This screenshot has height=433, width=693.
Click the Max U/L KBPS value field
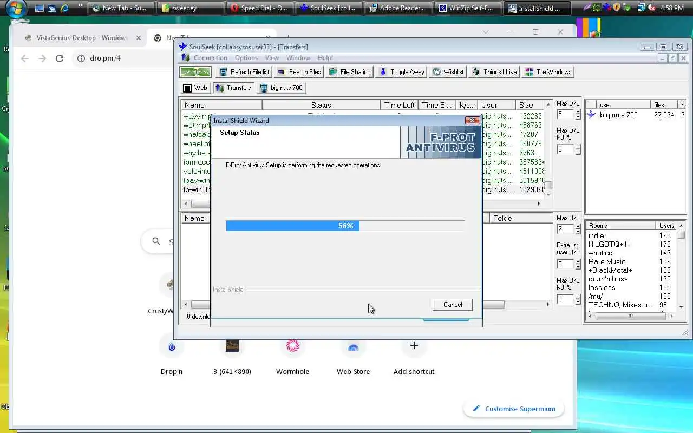[565, 299]
